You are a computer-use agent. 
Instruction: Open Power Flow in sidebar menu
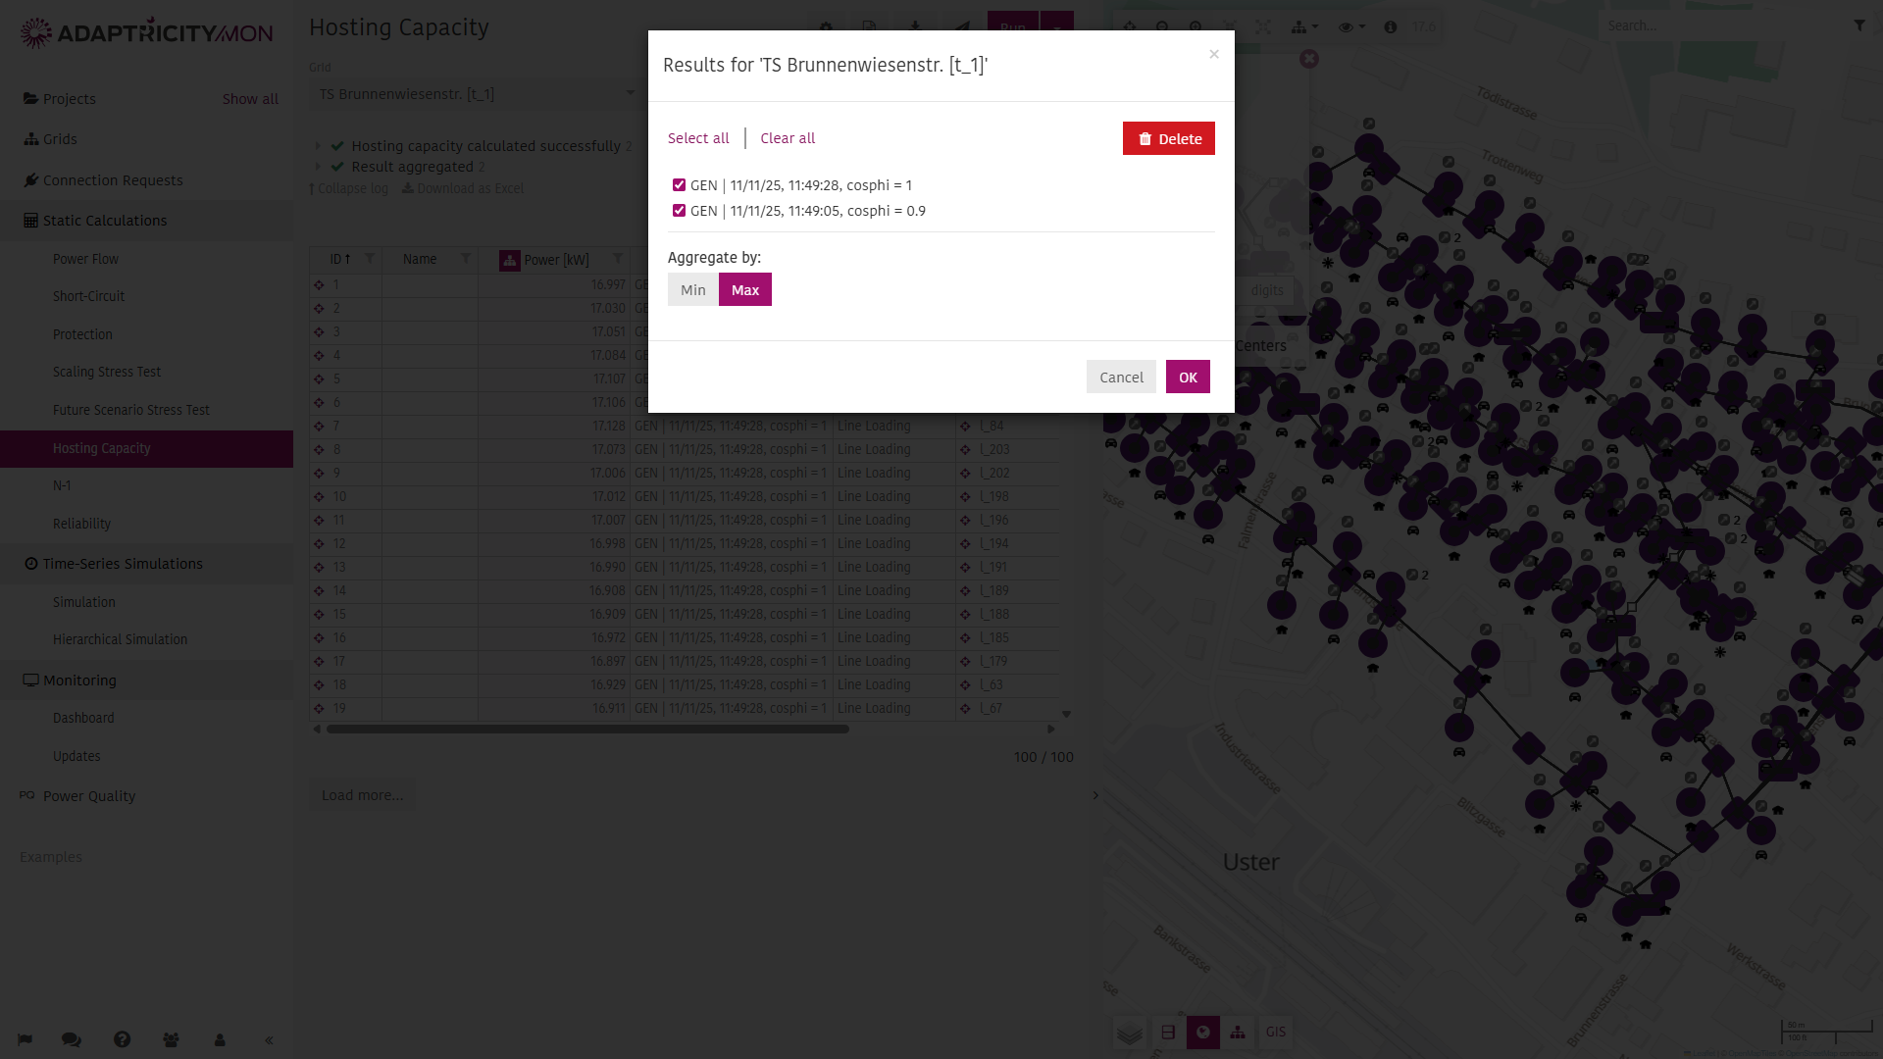(x=85, y=259)
